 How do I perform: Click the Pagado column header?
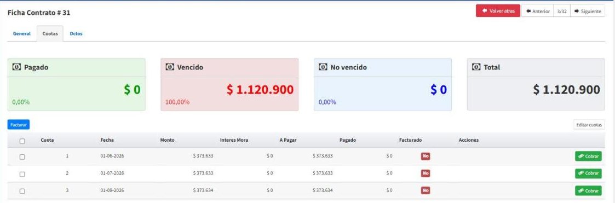(348, 140)
